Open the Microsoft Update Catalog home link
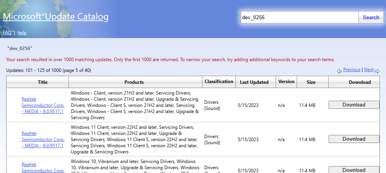 pos(56,17)
